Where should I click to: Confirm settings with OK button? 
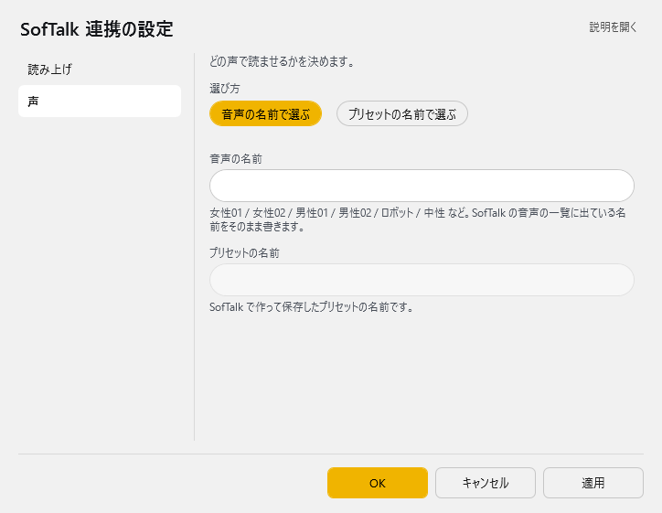378,483
